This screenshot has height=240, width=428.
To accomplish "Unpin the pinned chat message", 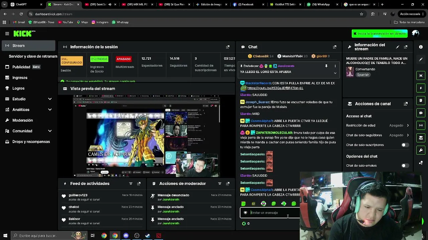I will 326,66.
